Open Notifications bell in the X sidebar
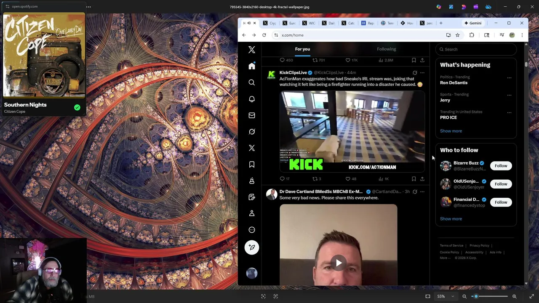The width and height of the screenshot is (539, 303). tap(252, 99)
